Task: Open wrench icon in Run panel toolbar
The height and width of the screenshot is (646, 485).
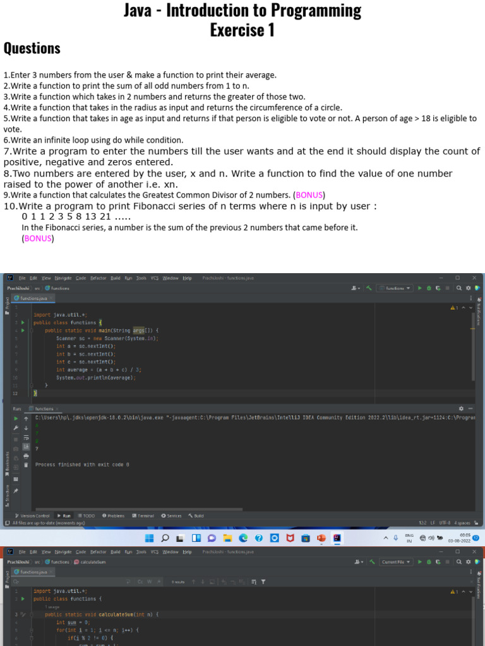Action: [x=16, y=428]
